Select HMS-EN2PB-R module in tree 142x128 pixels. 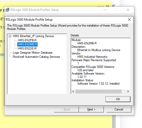(x=27, y=40)
